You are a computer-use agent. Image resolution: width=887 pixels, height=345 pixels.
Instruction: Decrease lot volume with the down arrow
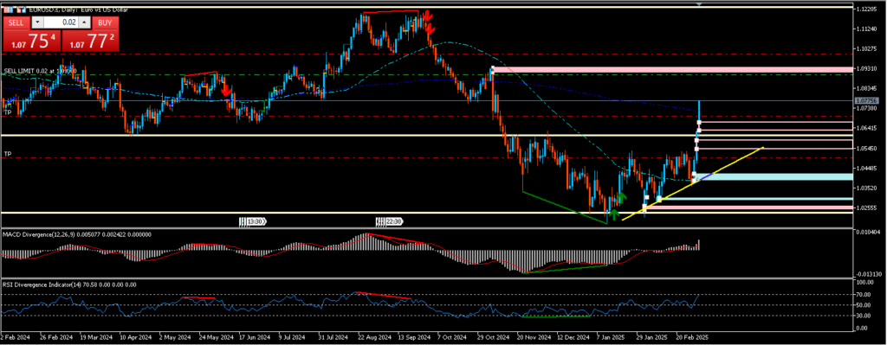[37, 22]
